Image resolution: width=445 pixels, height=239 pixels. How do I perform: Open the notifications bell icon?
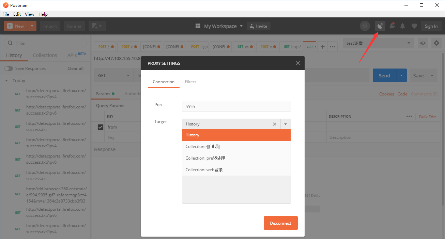(x=403, y=26)
